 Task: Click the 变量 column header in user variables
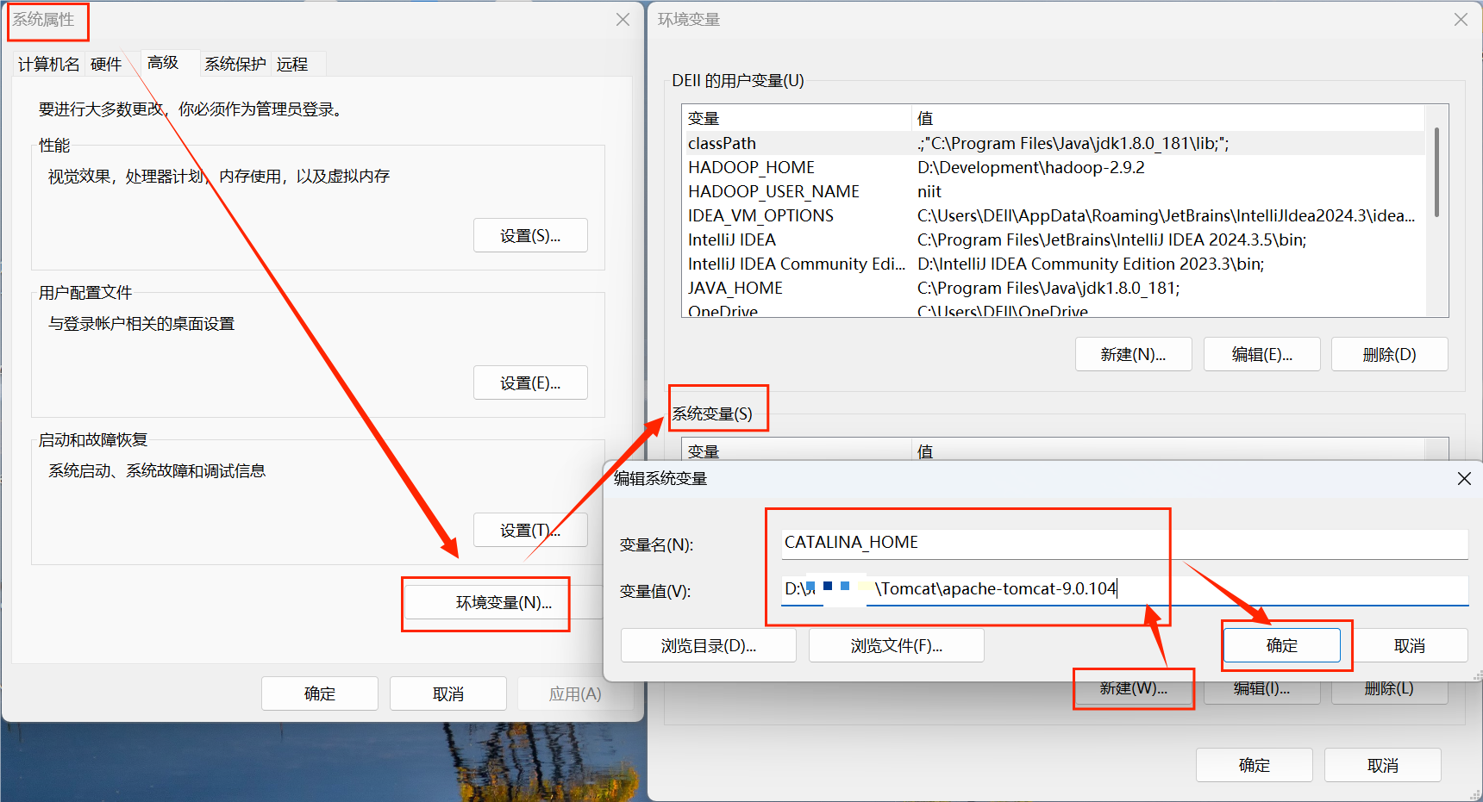(797, 118)
